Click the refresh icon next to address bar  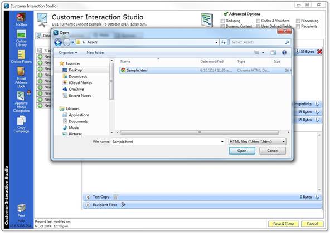click(x=224, y=42)
